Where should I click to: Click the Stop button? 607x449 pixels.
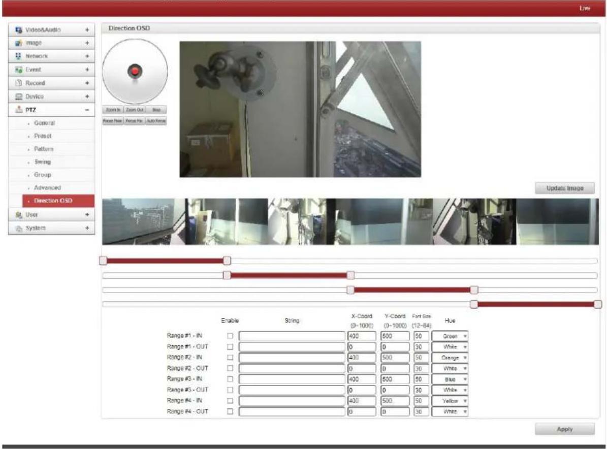[156, 110]
